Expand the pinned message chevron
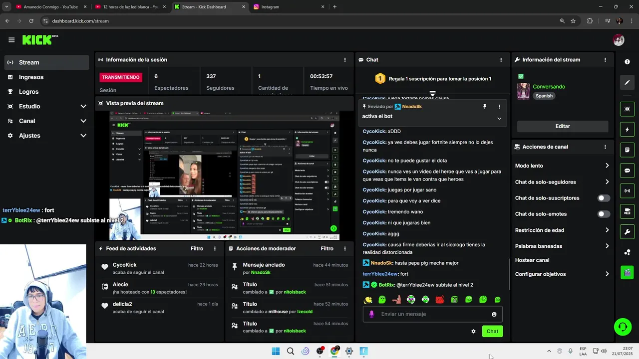 (x=499, y=119)
